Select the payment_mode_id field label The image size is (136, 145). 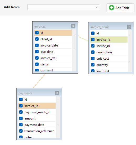(x=37, y=112)
